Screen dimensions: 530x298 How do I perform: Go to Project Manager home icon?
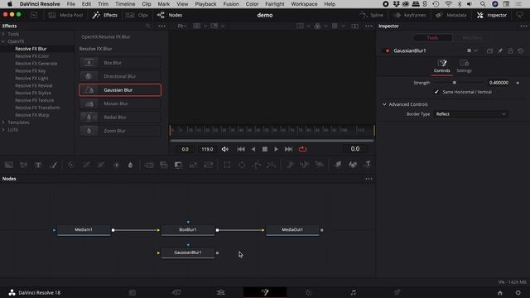pos(500,292)
